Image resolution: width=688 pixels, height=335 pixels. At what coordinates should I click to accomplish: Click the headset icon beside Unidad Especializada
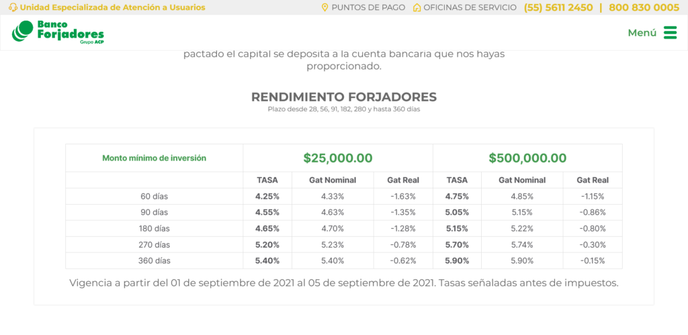point(13,7)
